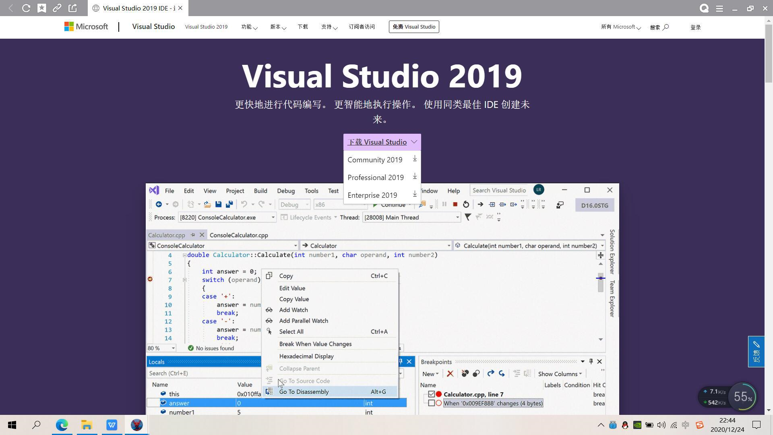Screen dimensions: 773x435
Task: Toggle the Calculator.cpp line 7 breakpoint checkbox
Action: [x=432, y=394]
